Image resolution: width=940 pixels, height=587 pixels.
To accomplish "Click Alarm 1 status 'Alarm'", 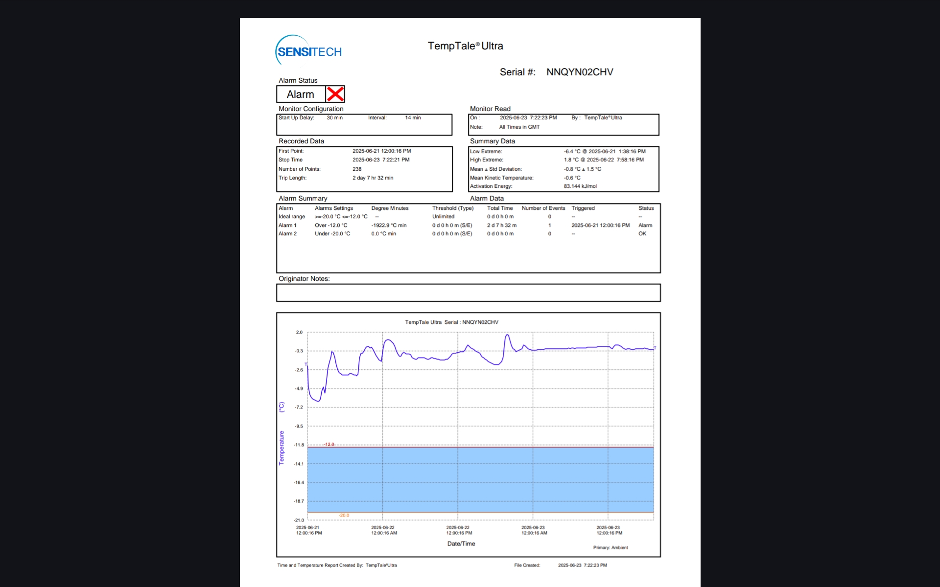I will point(645,226).
